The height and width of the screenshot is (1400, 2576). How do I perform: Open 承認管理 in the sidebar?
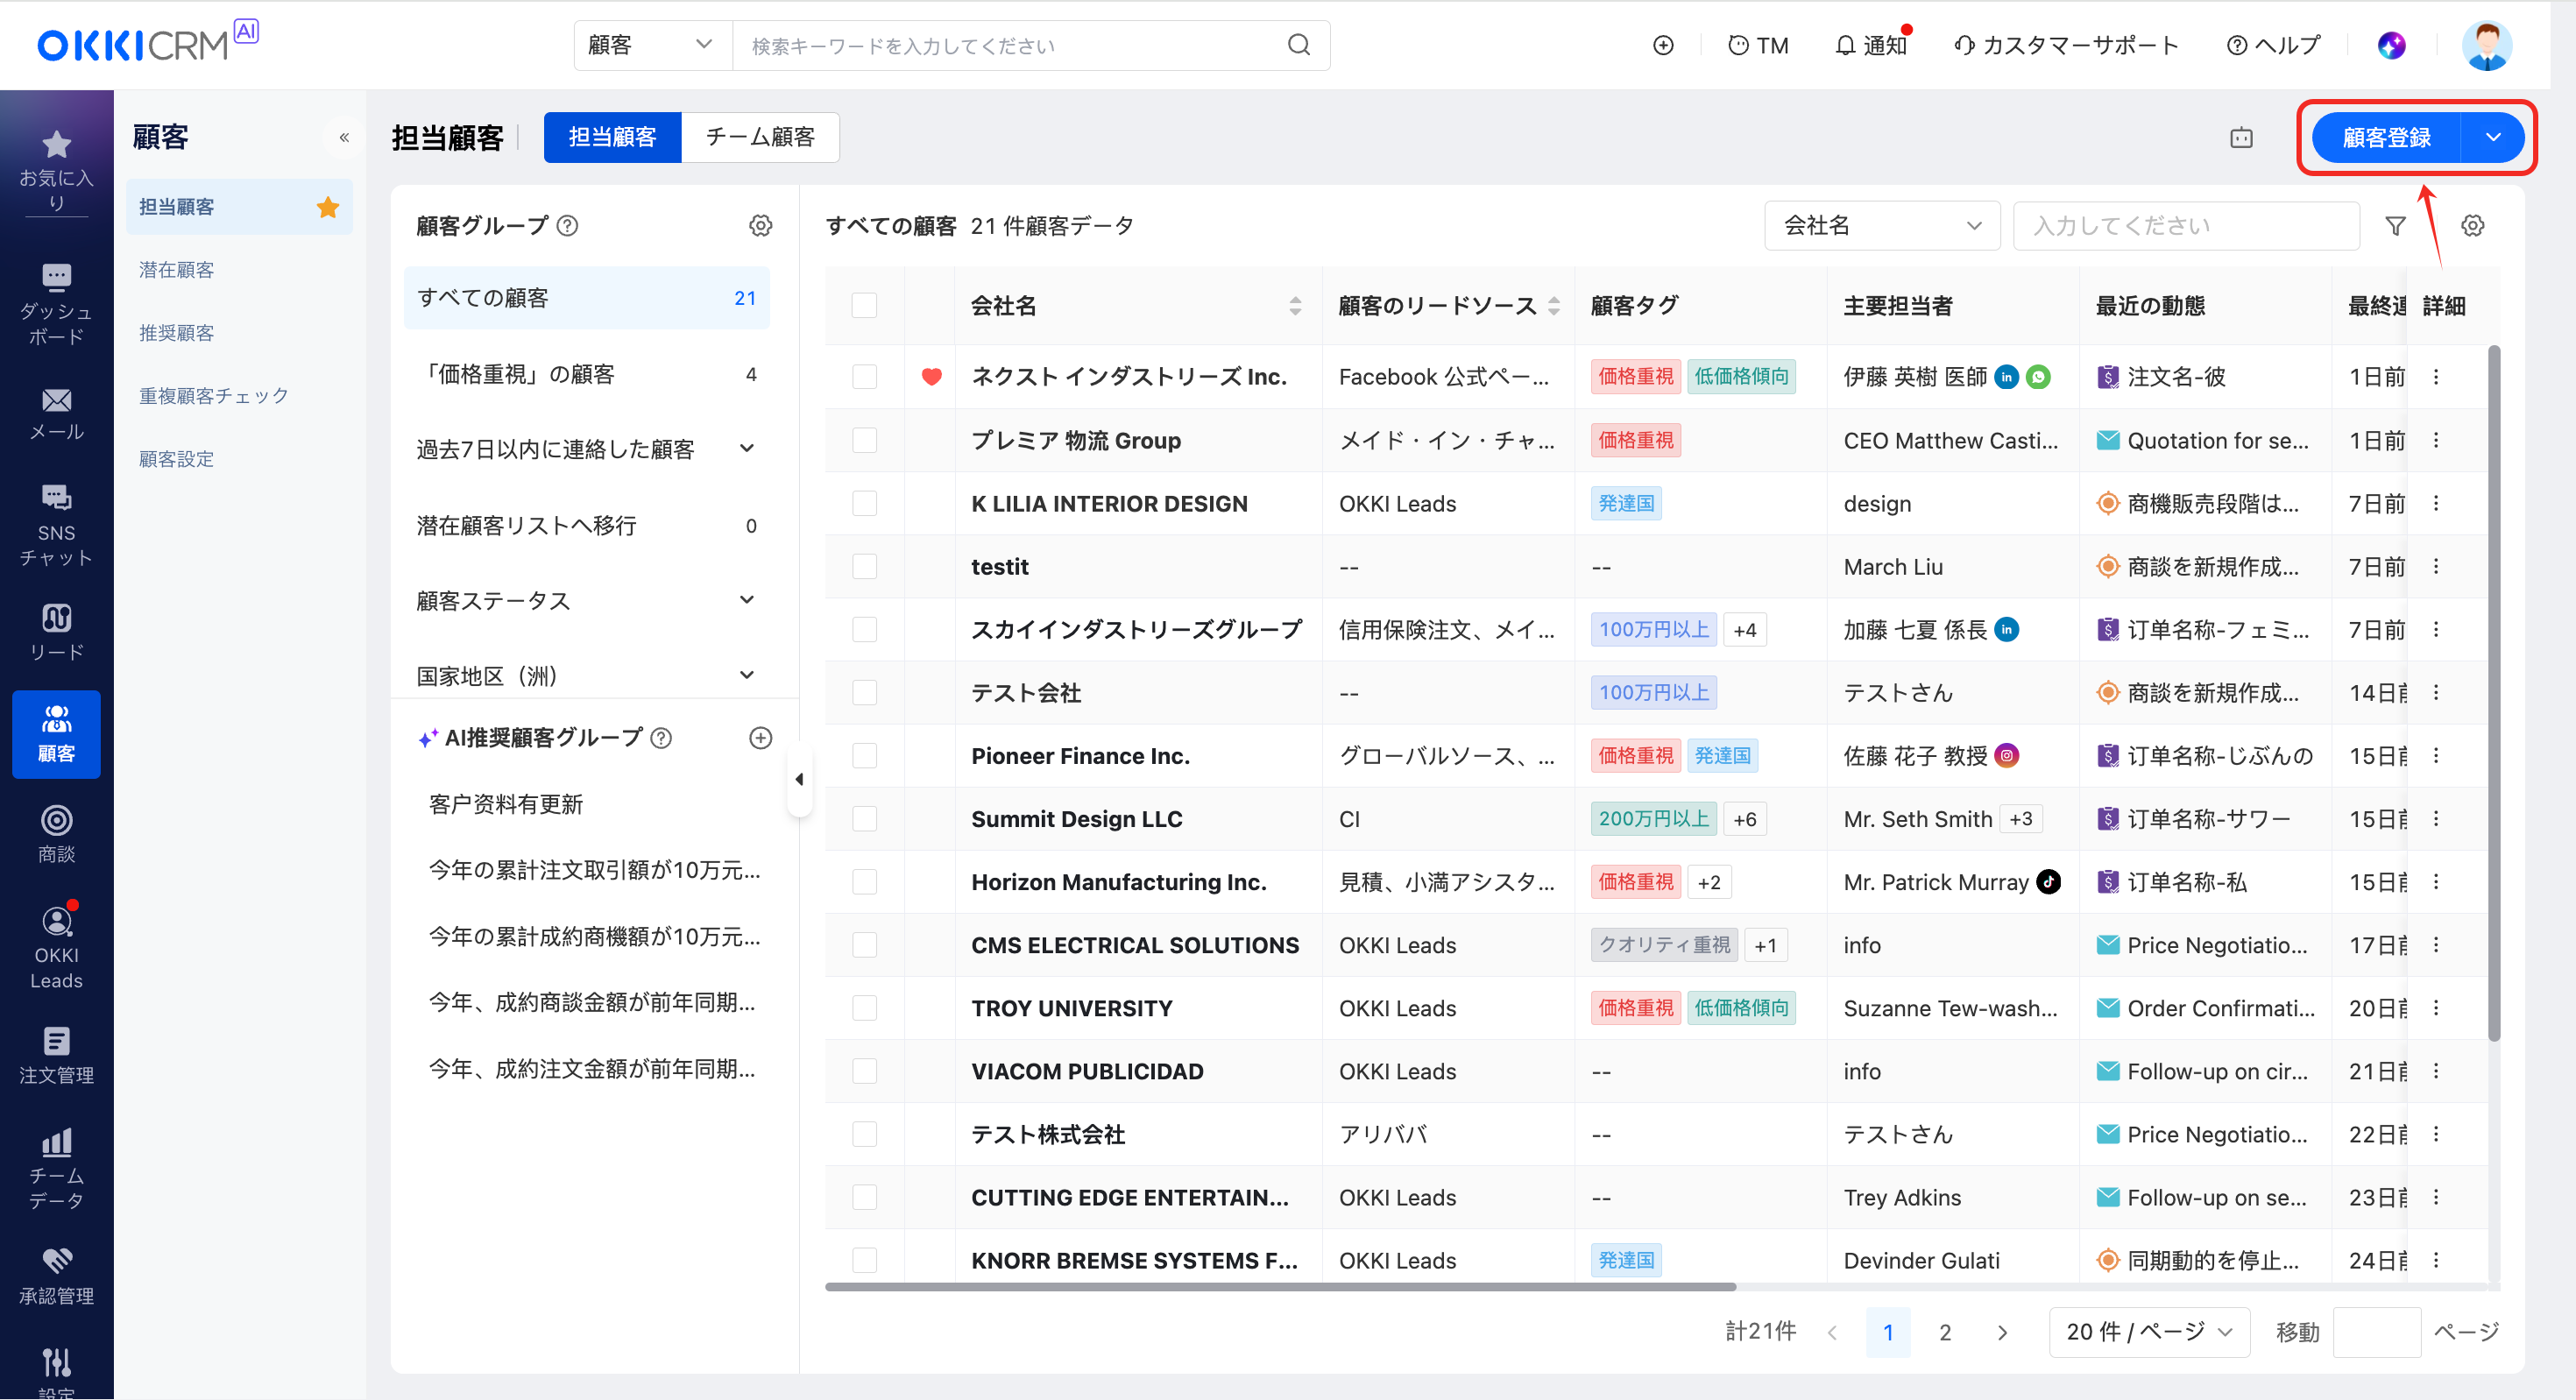tap(56, 1276)
